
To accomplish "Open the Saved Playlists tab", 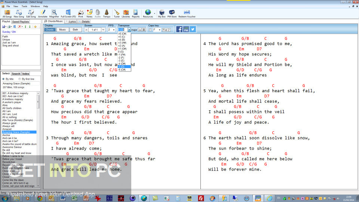I will point(21,22).
